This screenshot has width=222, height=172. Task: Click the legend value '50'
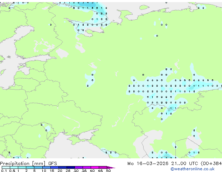coord(108,171)
